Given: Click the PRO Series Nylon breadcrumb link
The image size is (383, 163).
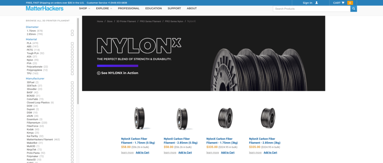Looking at the screenshot, I should tap(174, 21).
